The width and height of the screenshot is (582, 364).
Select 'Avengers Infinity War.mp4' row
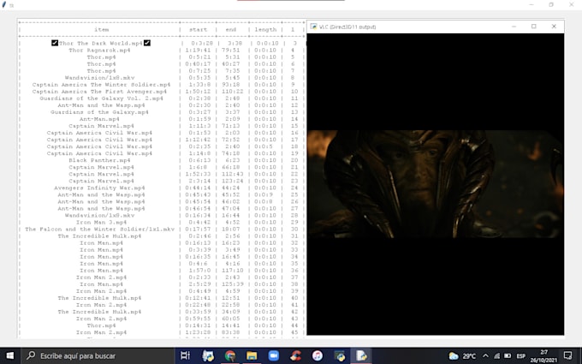[99, 188]
